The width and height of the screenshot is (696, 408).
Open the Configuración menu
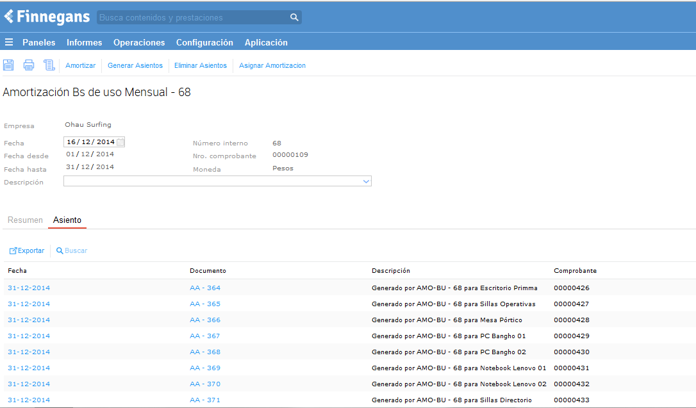[x=204, y=42]
